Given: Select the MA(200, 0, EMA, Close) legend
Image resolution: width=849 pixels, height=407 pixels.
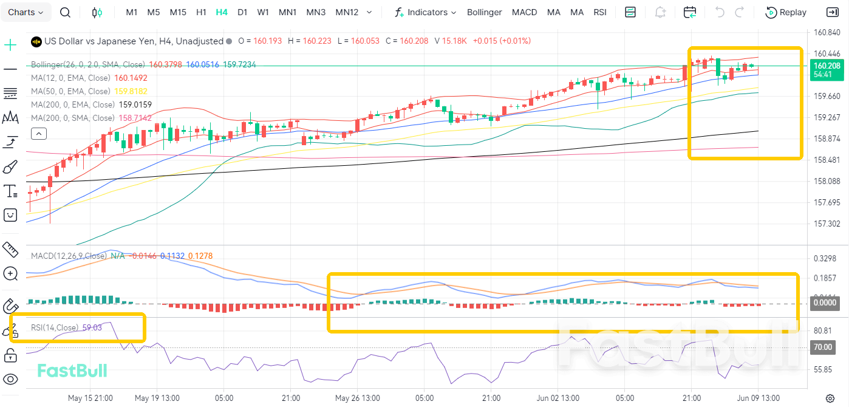Looking at the screenshot, I should coord(73,104).
